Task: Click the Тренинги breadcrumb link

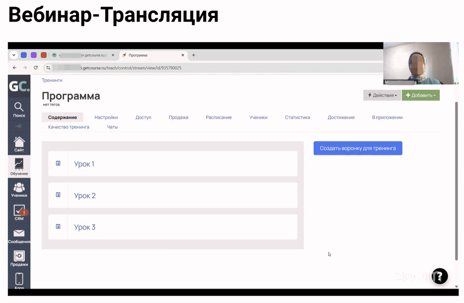Action: coord(52,80)
